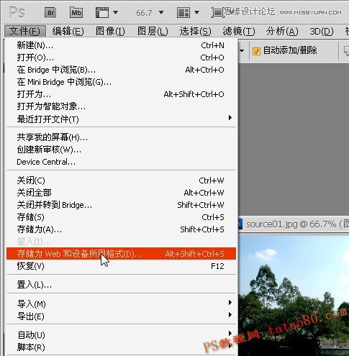
Task: Open the 选择(S) menu
Action: coord(195,31)
